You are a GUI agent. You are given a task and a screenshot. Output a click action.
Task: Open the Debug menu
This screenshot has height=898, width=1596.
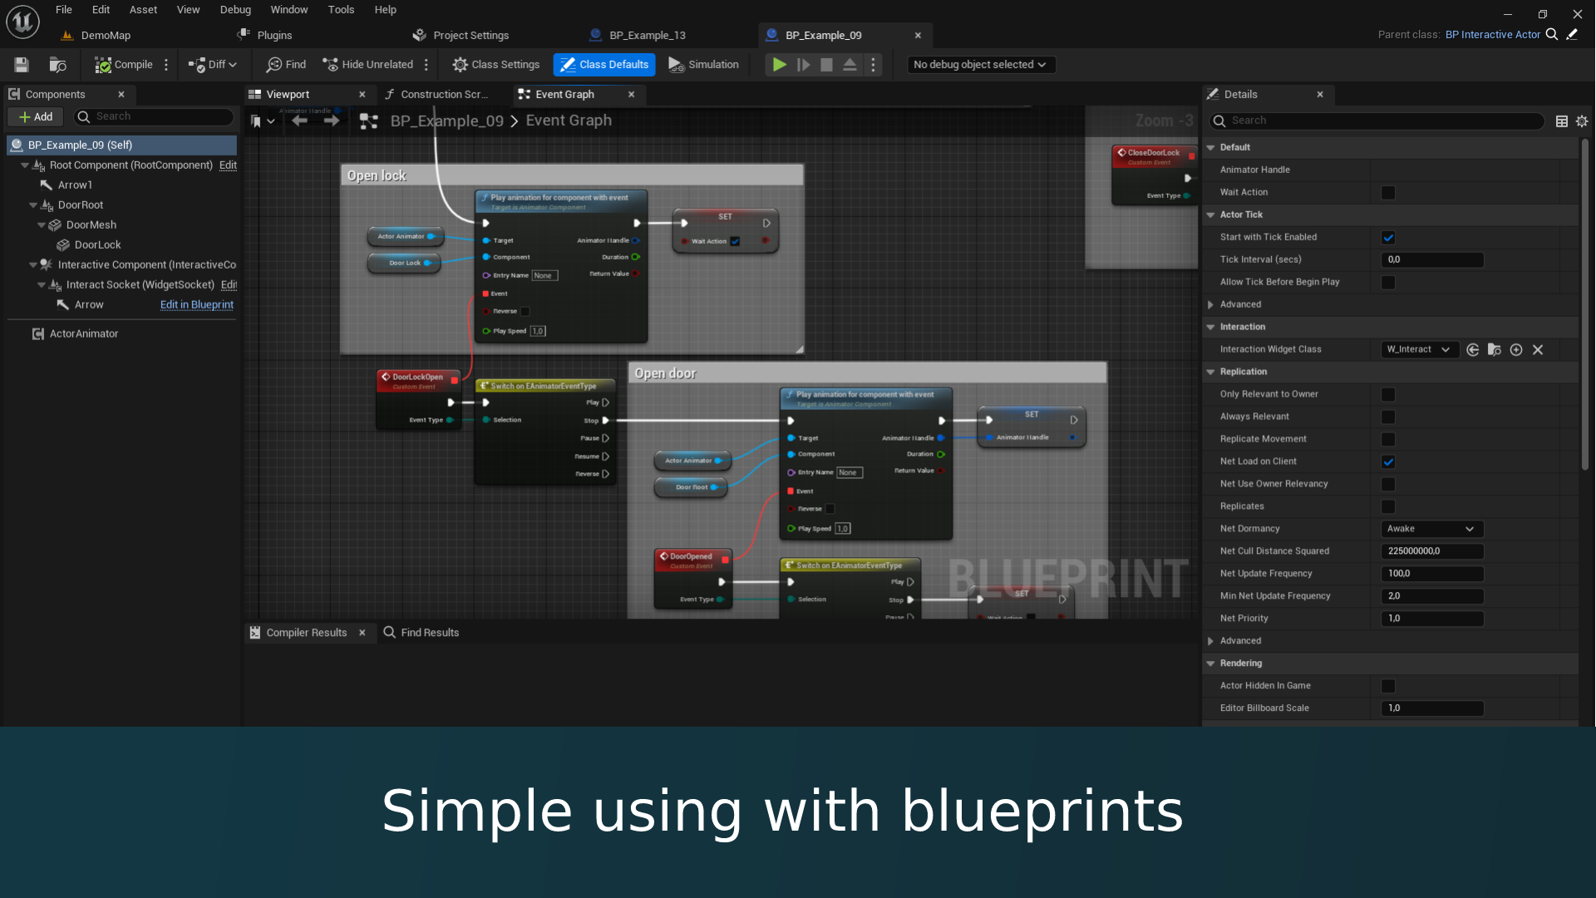click(x=235, y=9)
